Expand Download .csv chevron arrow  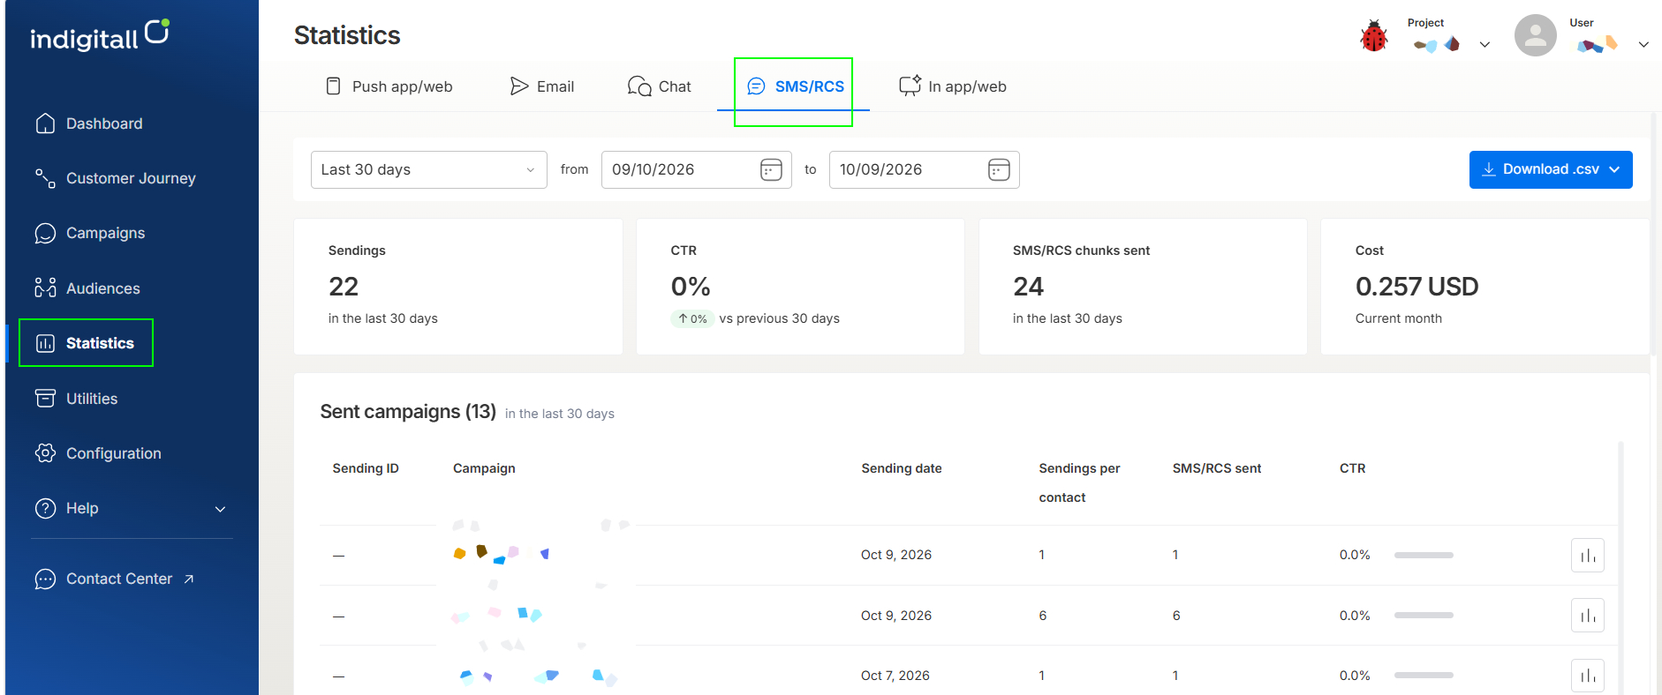(x=1614, y=169)
